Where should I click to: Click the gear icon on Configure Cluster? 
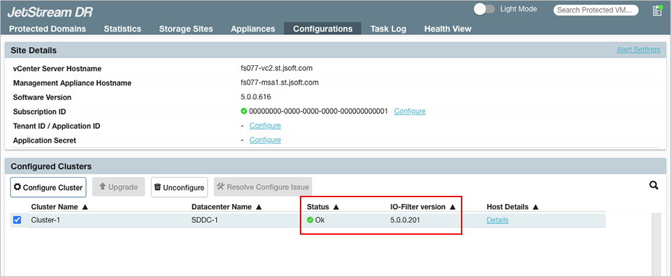pyautogui.click(x=17, y=187)
